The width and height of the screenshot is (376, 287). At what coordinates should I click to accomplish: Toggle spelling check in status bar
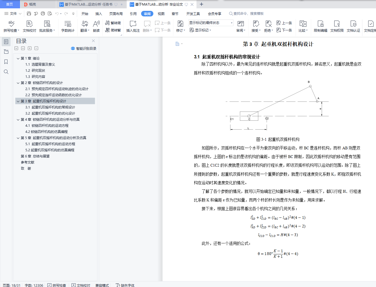(57, 285)
